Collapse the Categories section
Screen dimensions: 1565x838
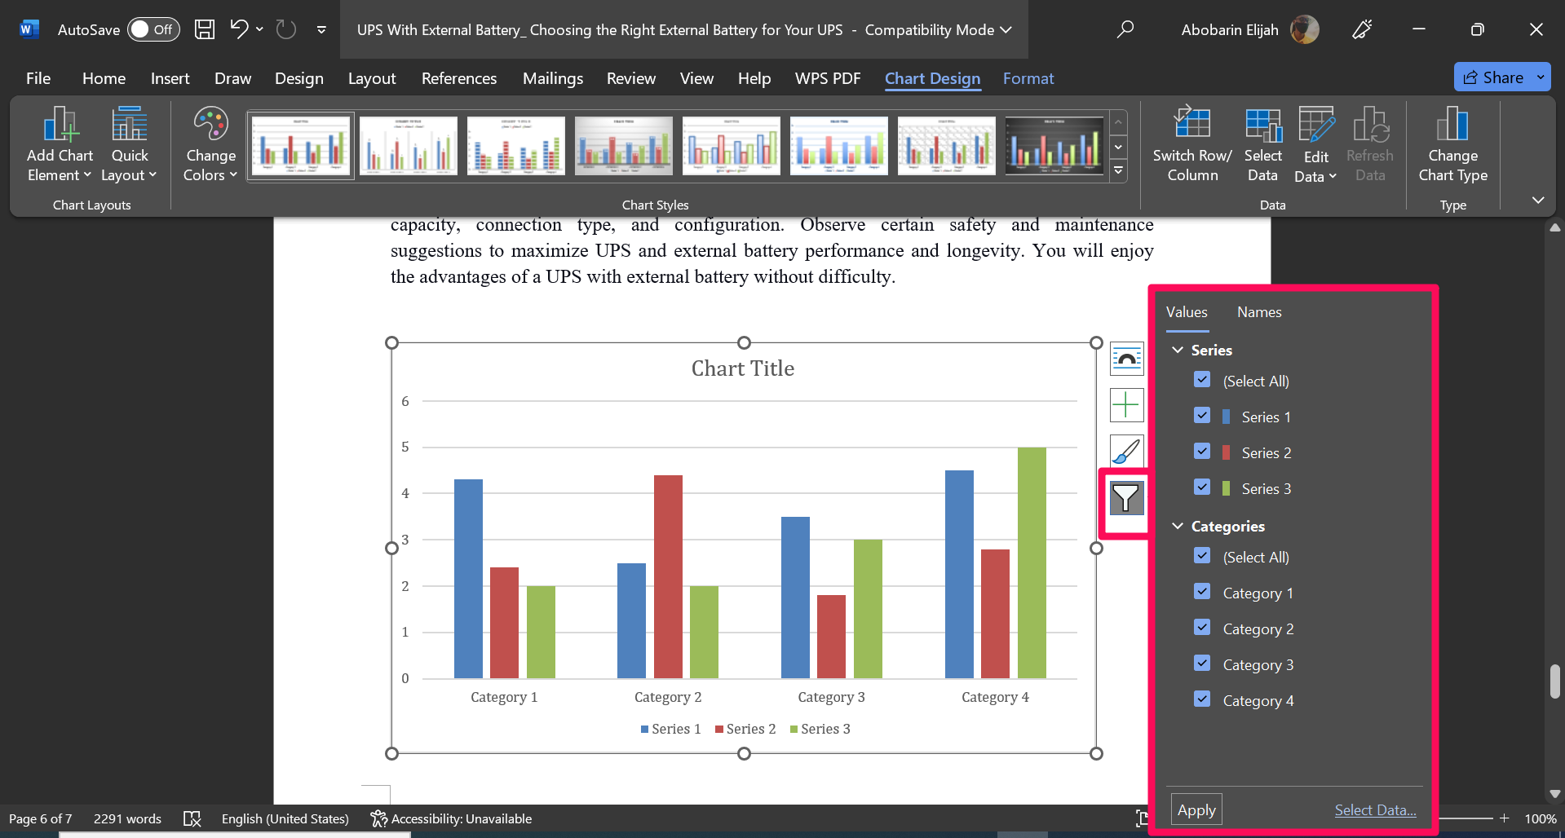(1177, 526)
